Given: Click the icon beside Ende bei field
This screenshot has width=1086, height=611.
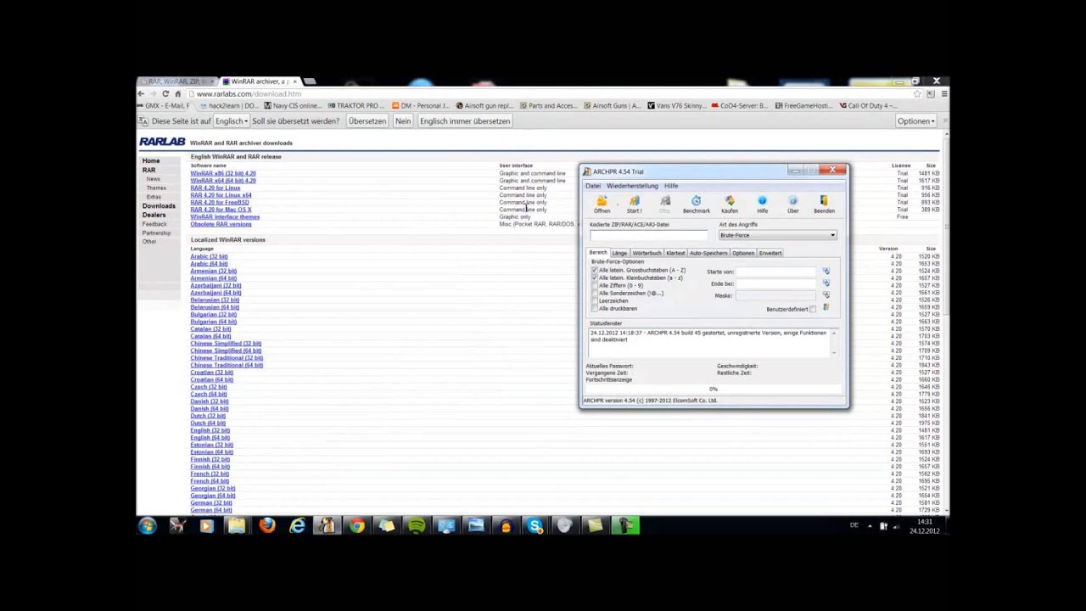Looking at the screenshot, I should [x=826, y=283].
